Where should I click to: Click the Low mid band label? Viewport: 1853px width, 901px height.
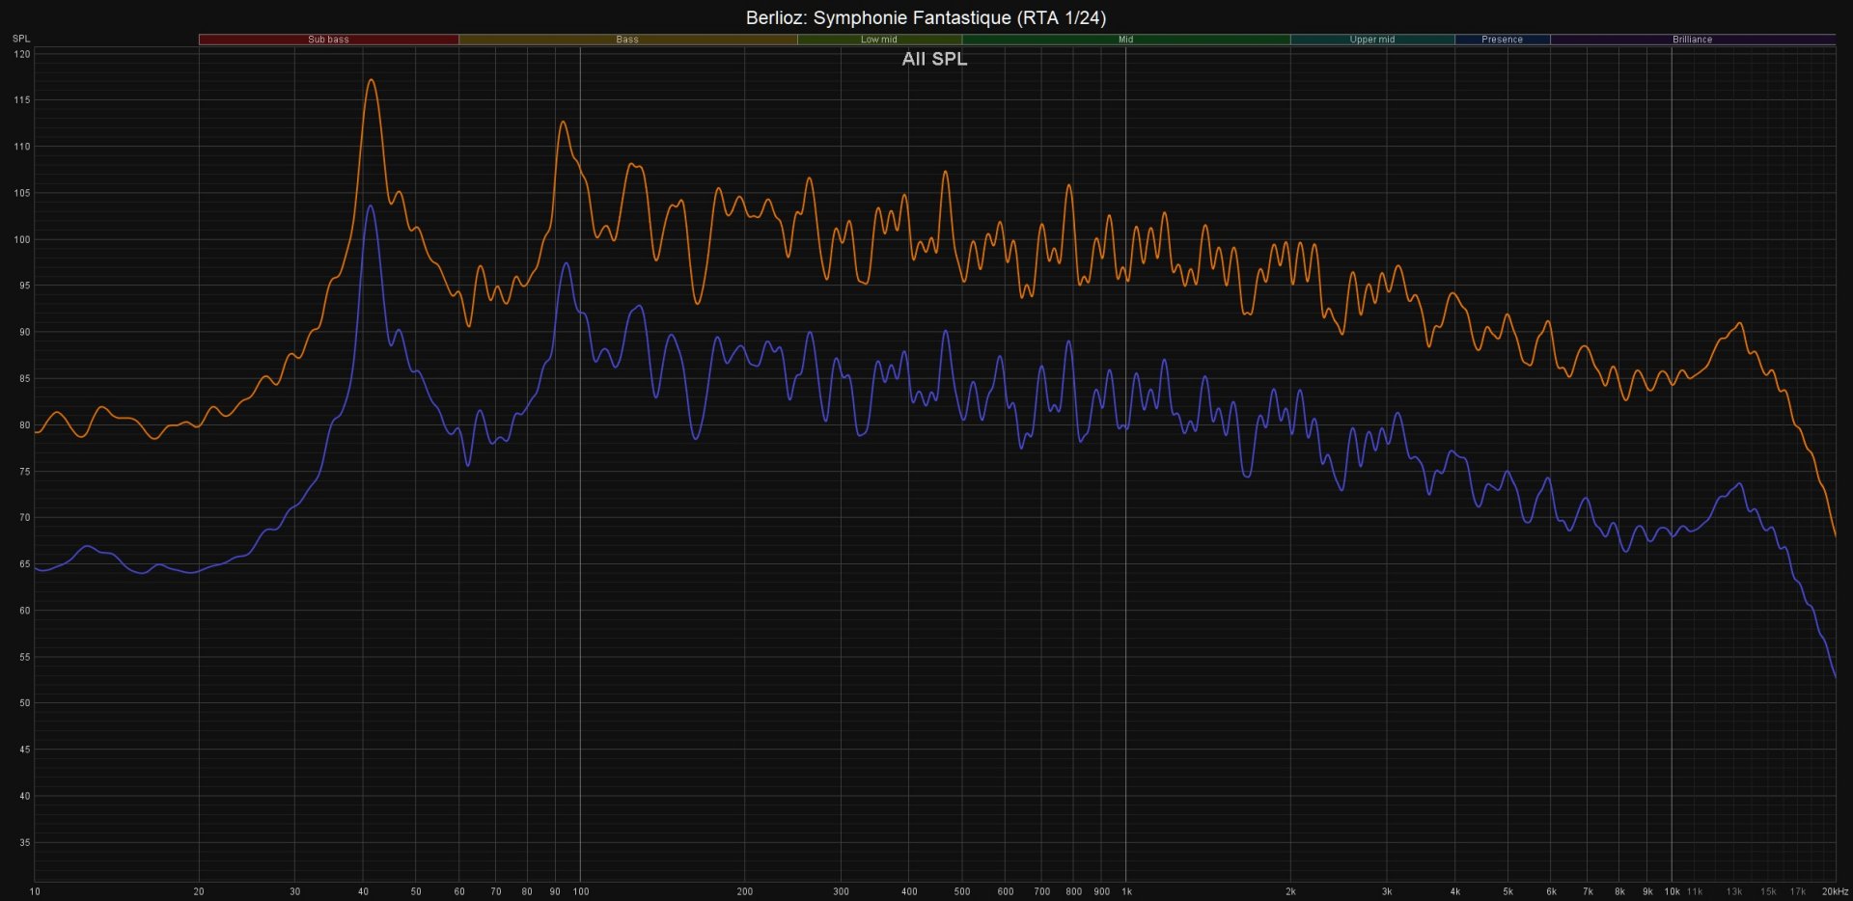pyautogui.click(x=878, y=40)
